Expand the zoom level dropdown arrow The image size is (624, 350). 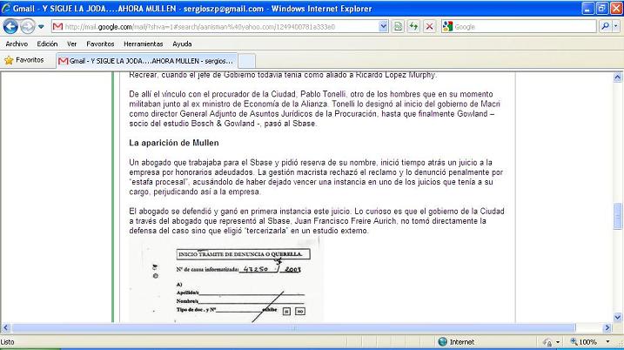click(607, 341)
